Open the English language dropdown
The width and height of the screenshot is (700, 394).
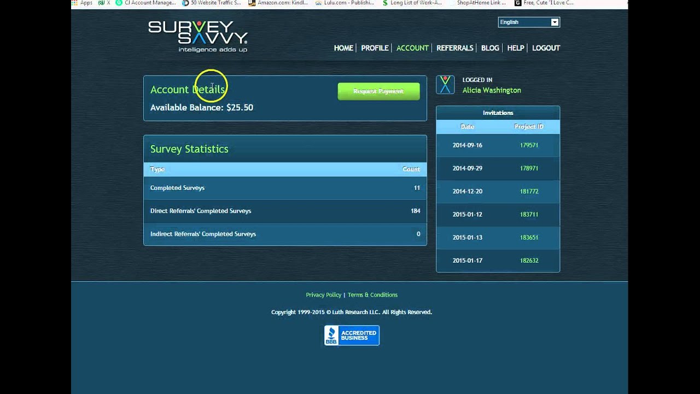click(529, 22)
